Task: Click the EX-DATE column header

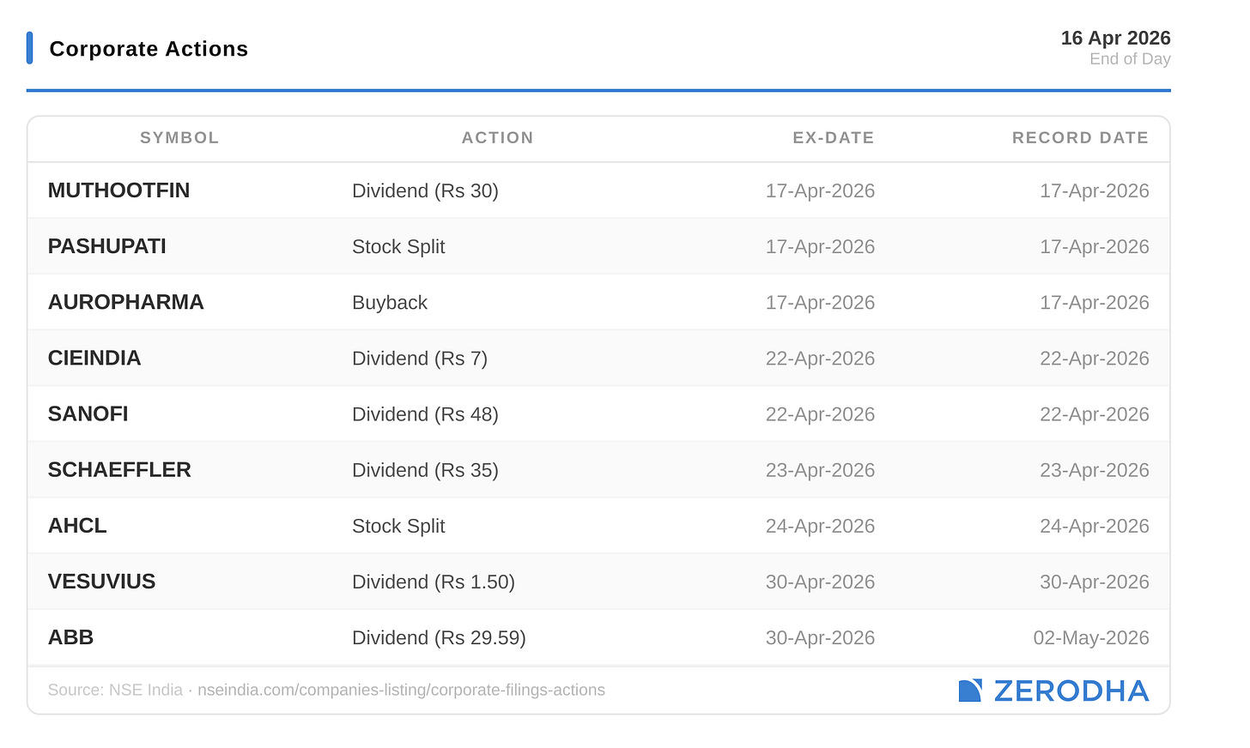Action: pos(833,138)
